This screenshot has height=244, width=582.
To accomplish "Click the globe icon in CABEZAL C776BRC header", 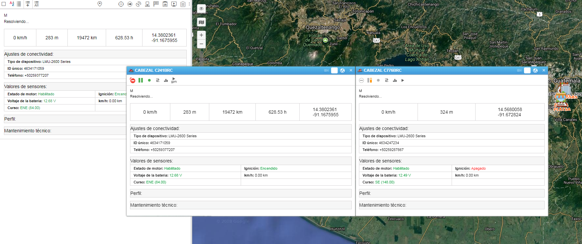I will pos(535,70).
